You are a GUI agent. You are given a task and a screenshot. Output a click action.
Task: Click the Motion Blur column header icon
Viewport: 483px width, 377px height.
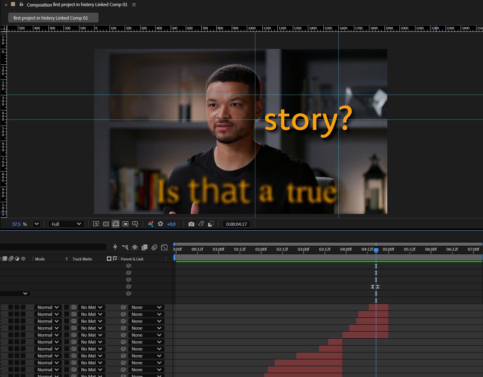(11, 259)
